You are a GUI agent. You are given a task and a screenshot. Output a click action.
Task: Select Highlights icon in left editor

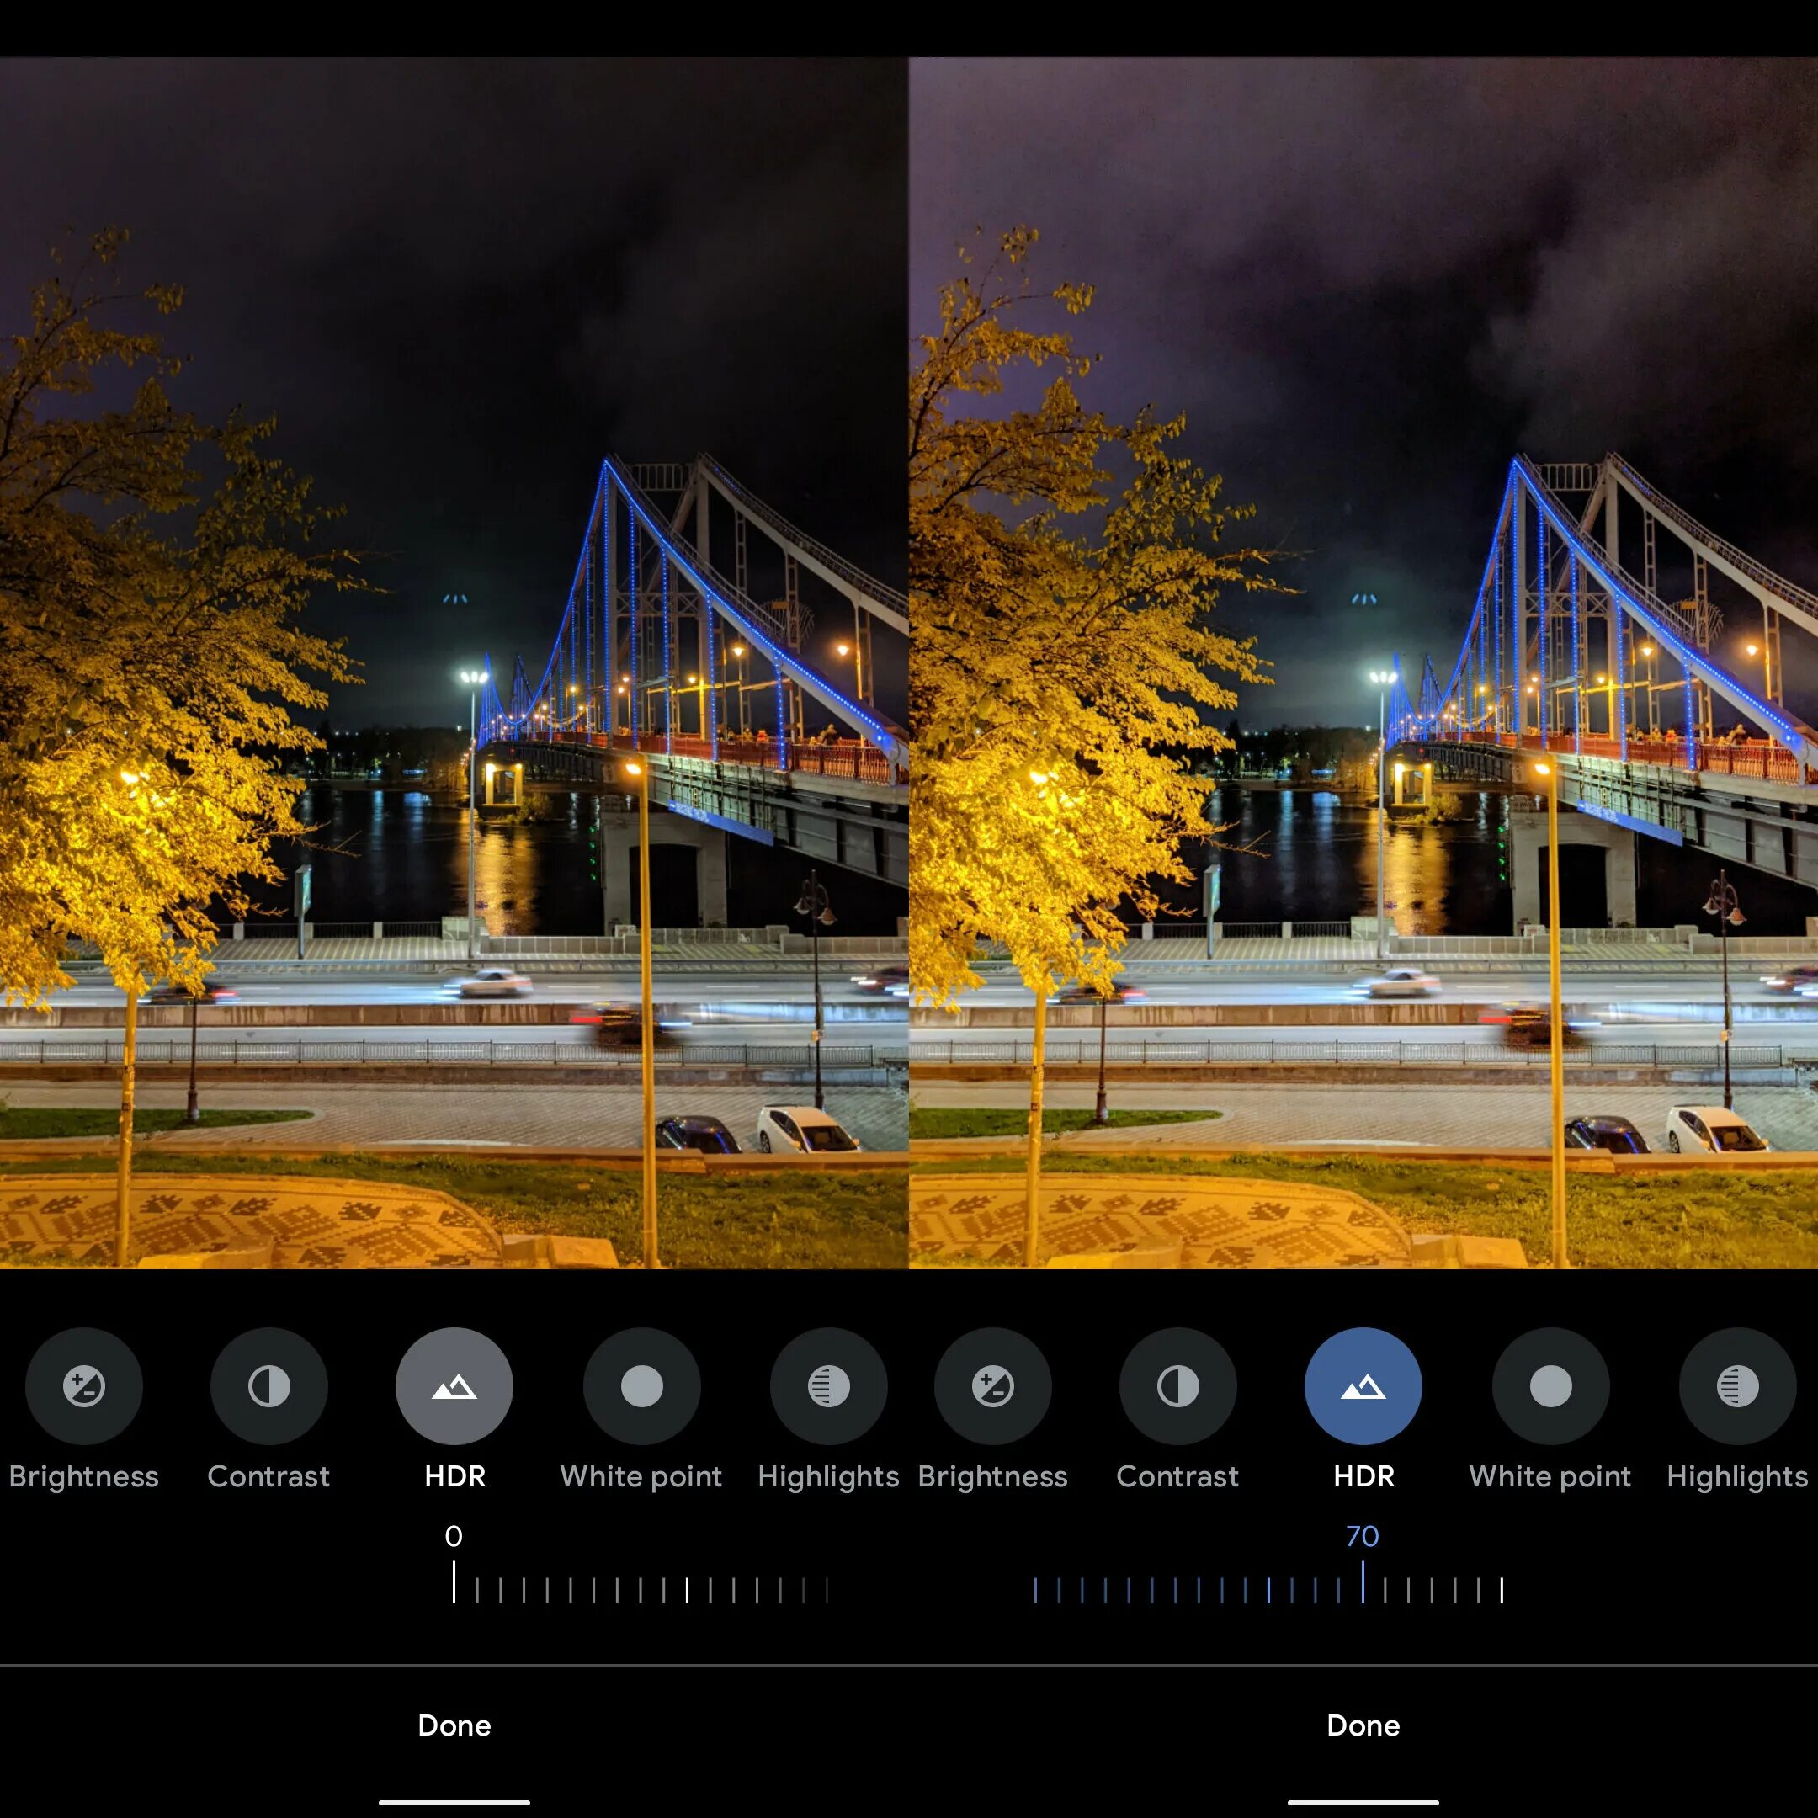(828, 1385)
